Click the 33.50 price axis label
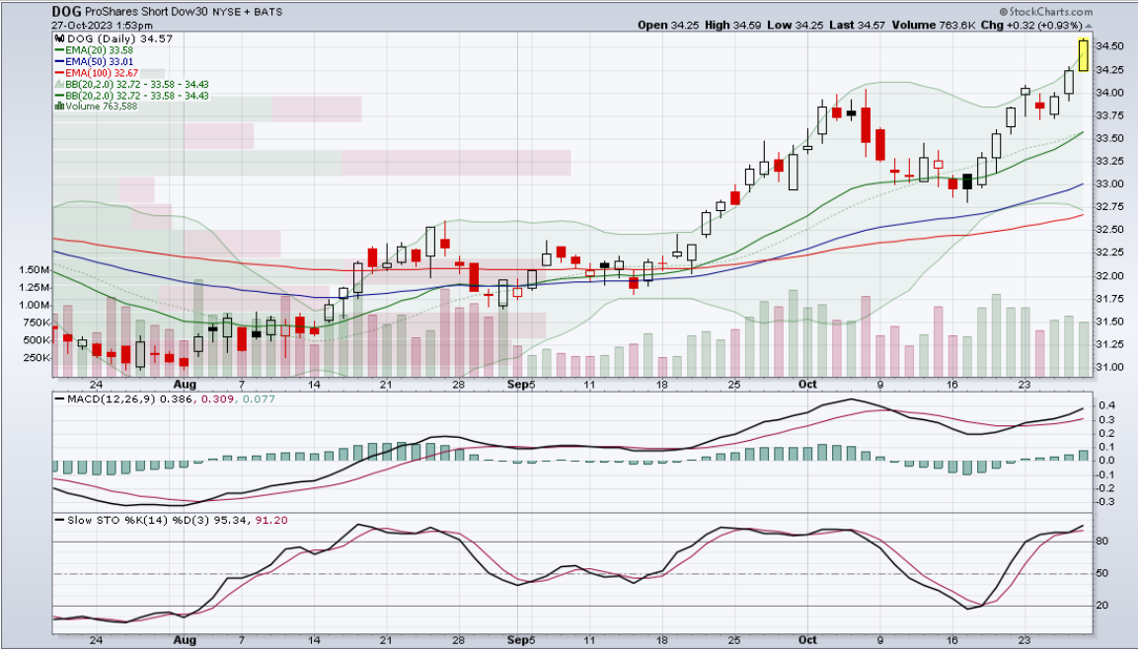 pyautogui.click(x=1109, y=138)
